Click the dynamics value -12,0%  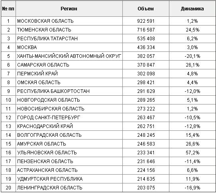click(192, 91)
